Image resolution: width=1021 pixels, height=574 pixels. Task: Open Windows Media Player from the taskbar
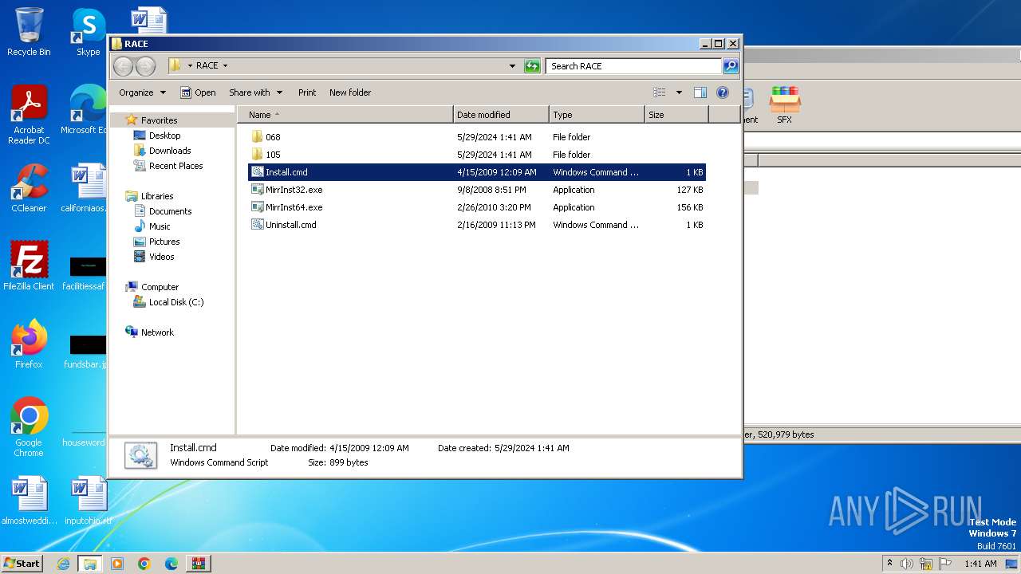click(117, 564)
